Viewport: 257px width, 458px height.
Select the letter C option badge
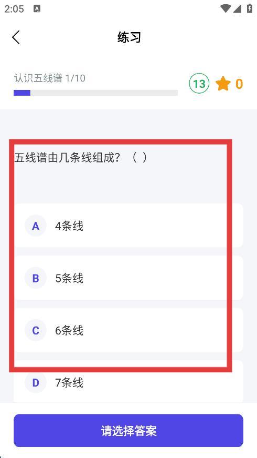pyautogui.click(x=36, y=330)
